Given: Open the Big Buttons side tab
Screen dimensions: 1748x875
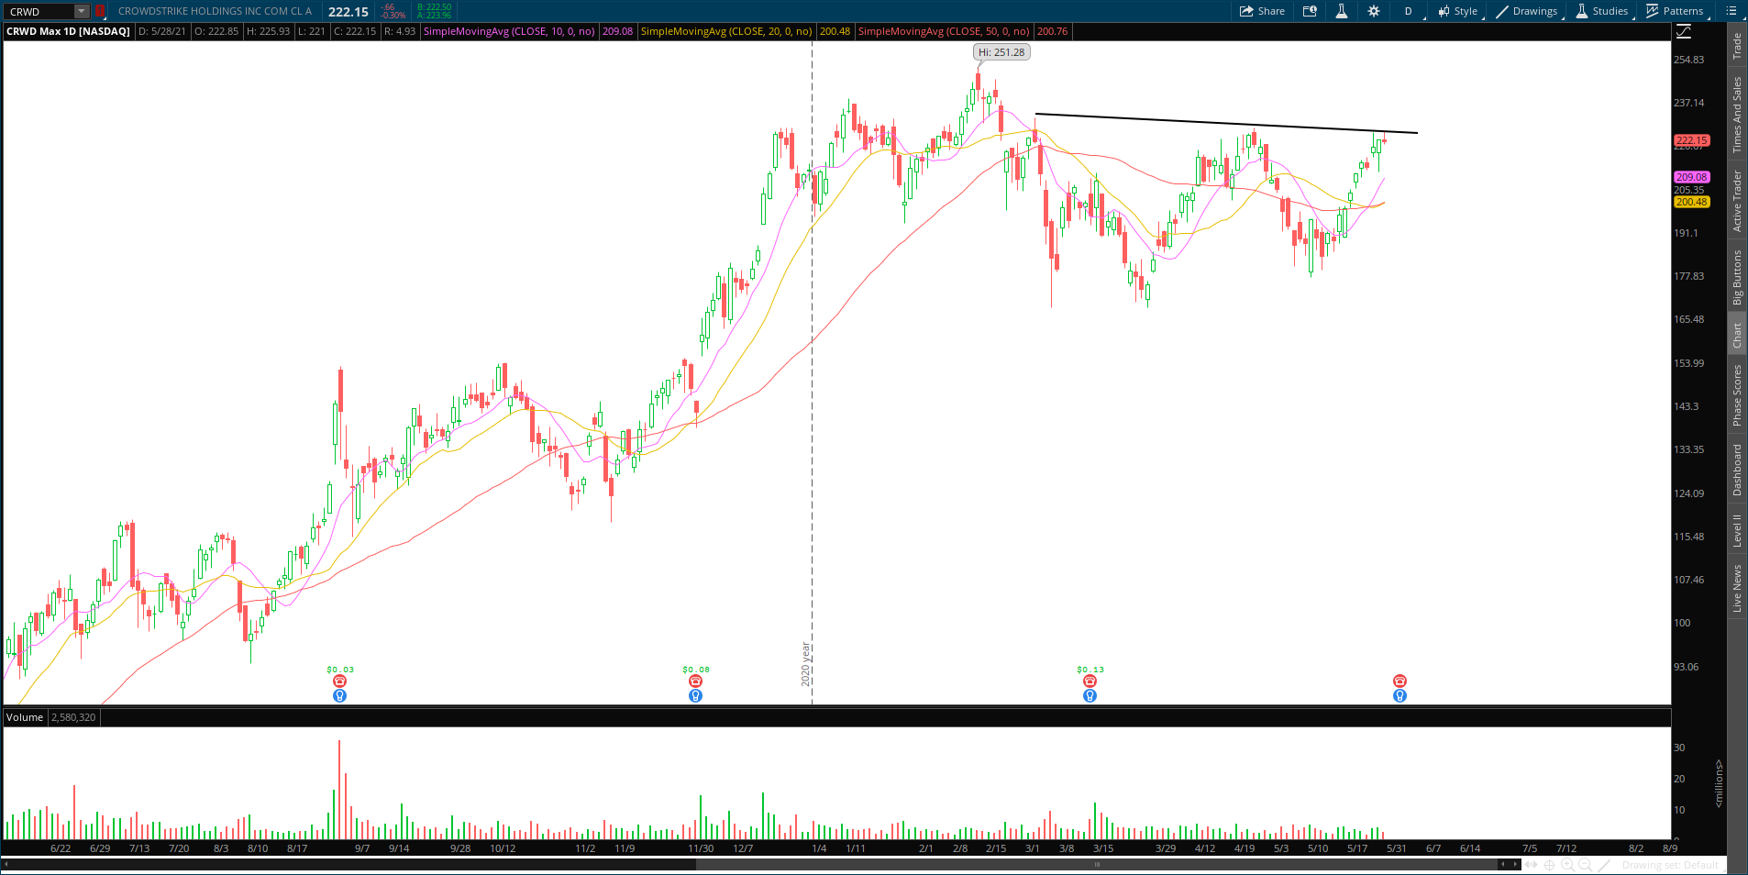Looking at the screenshot, I should pos(1737,278).
